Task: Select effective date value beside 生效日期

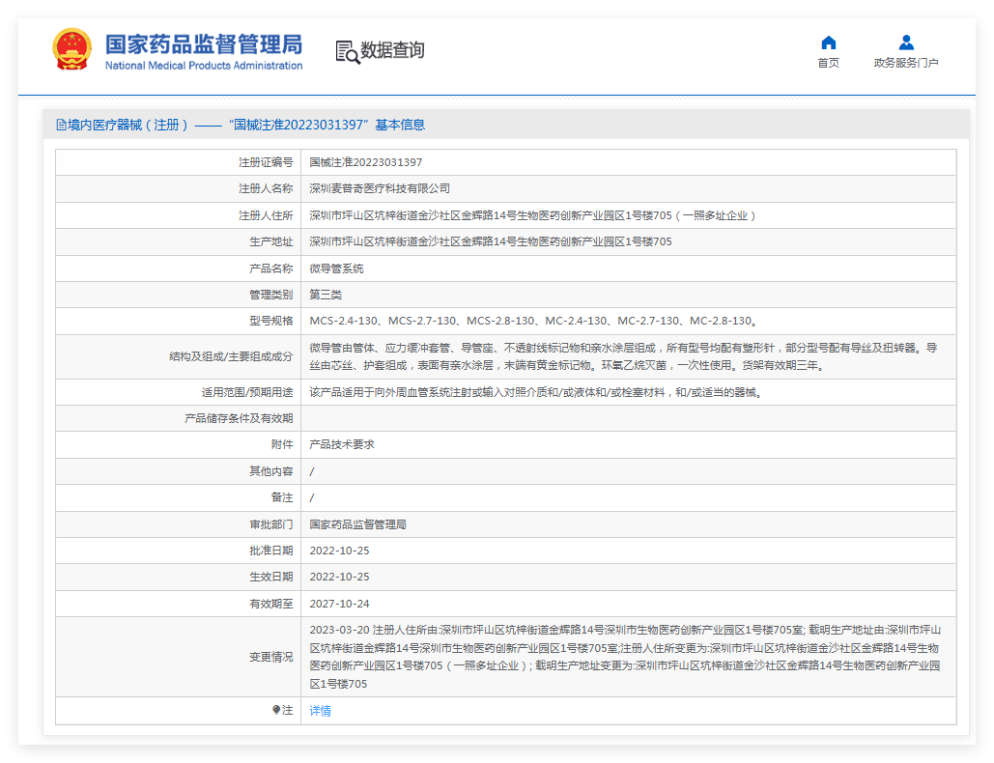Action: 339,577
